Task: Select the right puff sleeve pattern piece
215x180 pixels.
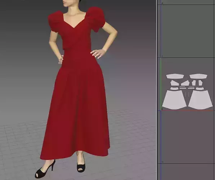Action: click(198, 76)
